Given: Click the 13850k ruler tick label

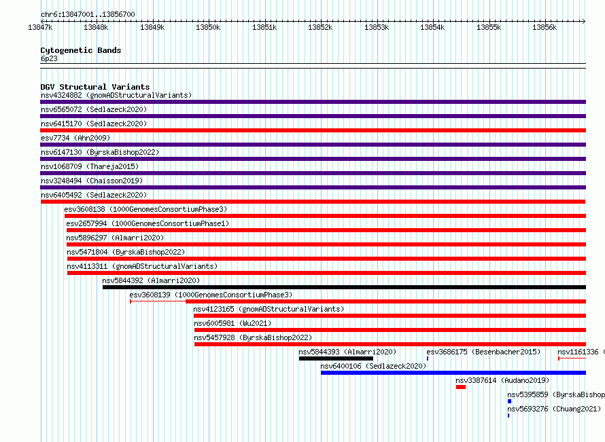Looking at the screenshot, I should point(209,27).
